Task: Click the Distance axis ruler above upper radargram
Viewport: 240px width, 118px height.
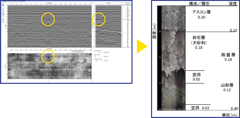Action: [48, 4]
